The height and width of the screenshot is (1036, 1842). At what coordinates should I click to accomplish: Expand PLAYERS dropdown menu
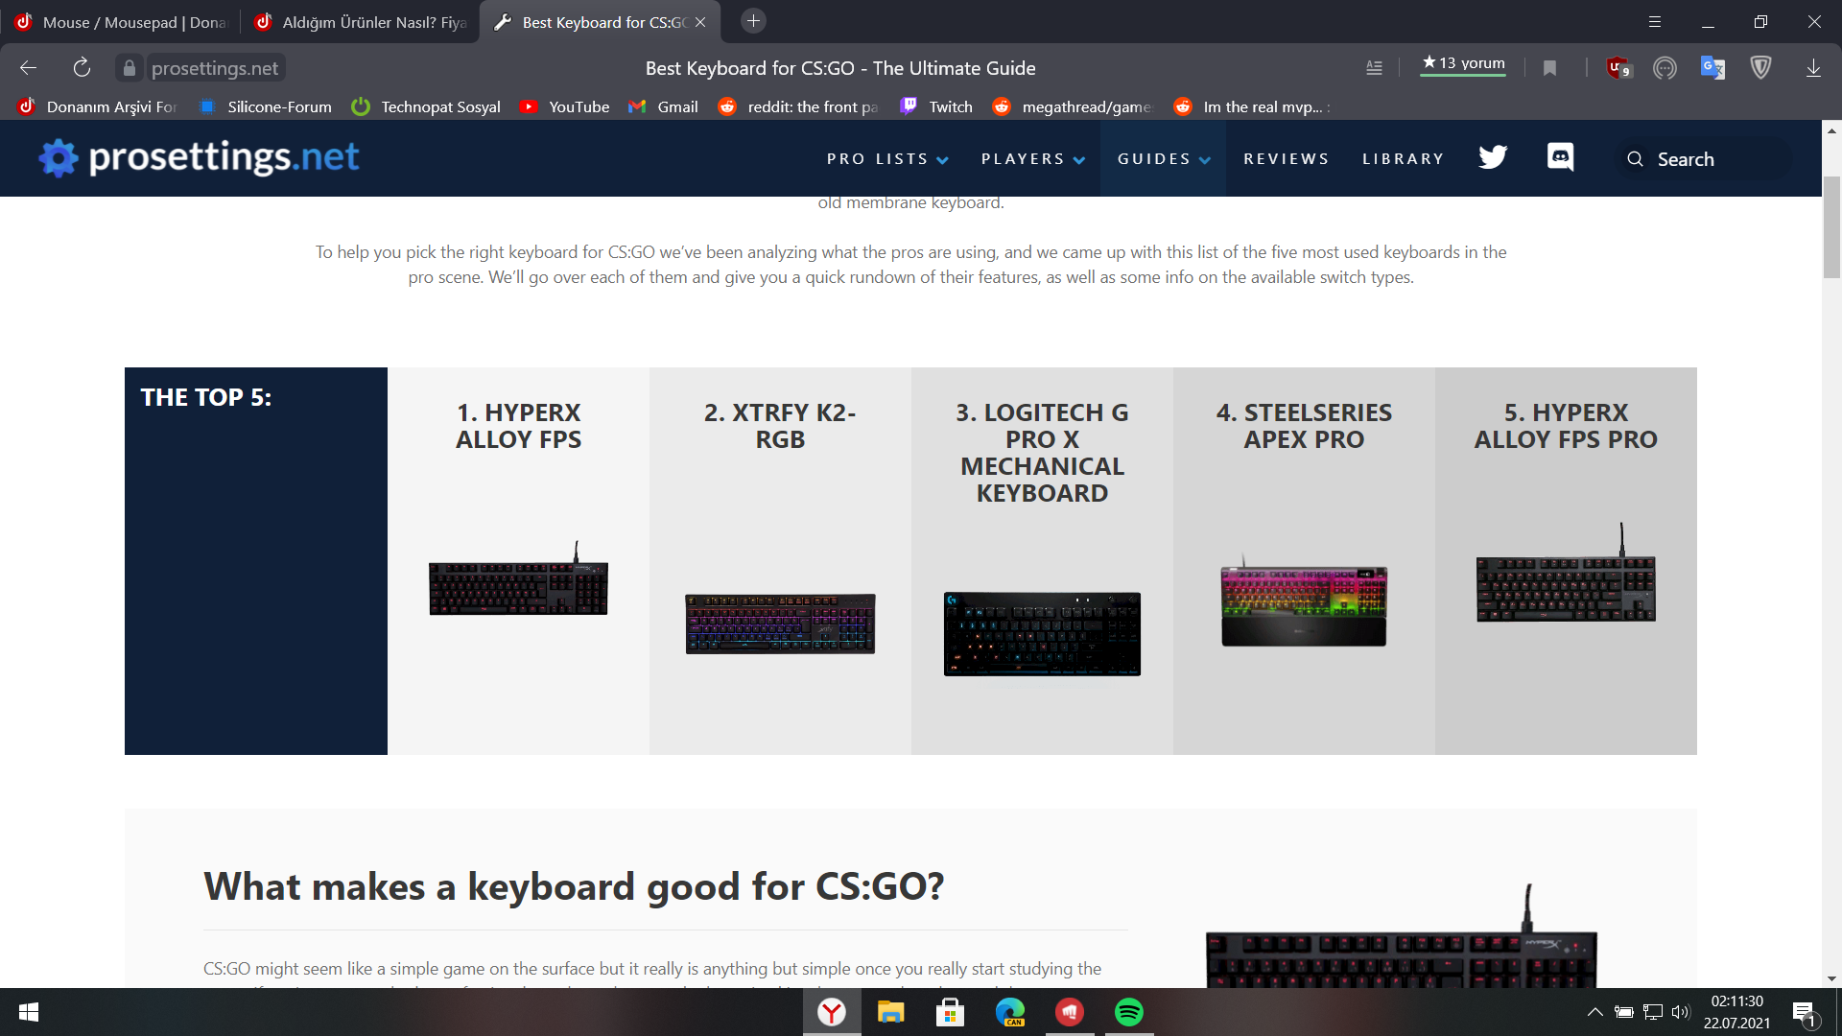[x=1032, y=159]
